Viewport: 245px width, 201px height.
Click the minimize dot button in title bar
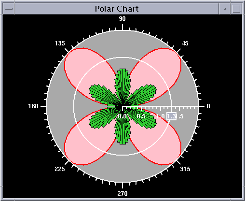coord(225,9)
